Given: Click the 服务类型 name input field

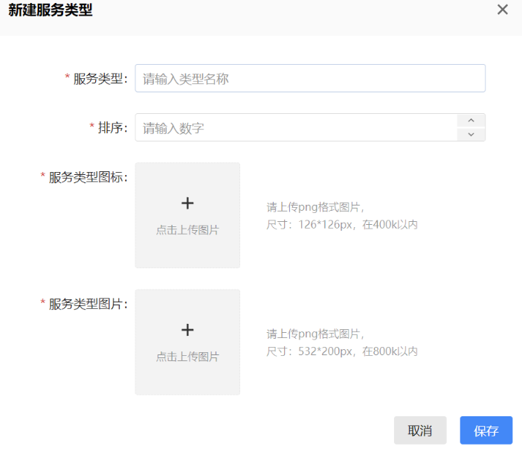Looking at the screenshot, I should [309, 78].
